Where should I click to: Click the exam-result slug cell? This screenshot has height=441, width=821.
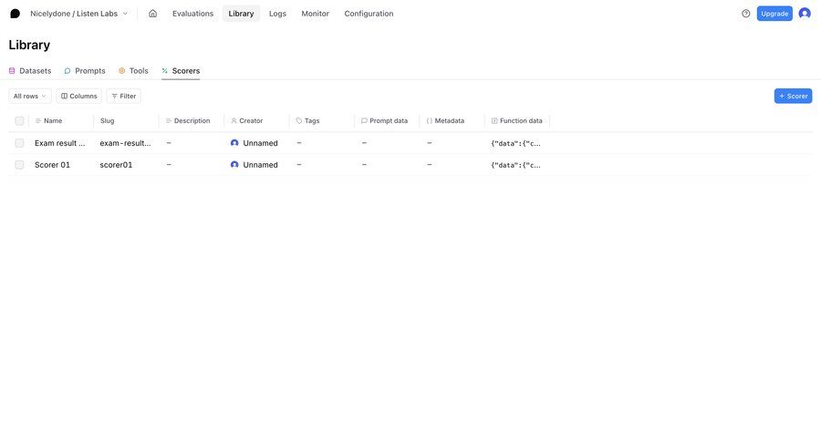pos(125,143)
